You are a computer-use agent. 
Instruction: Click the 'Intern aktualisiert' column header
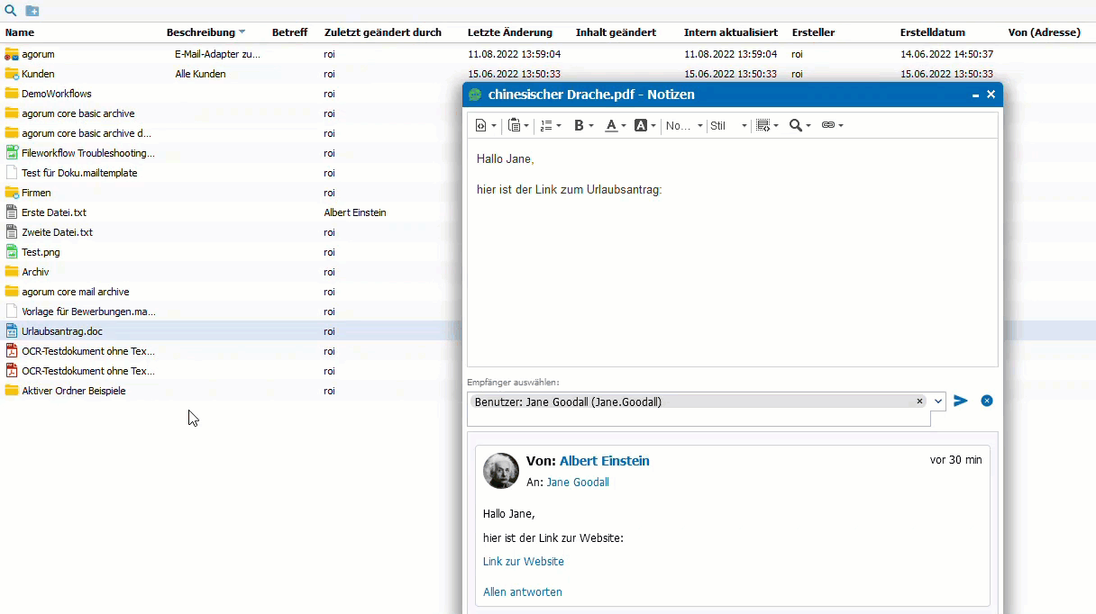pyautogui.click(x=731, y=32)
